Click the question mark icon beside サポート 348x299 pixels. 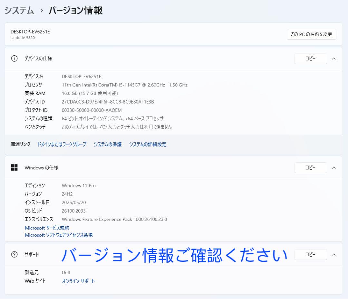tap(14, 255)
